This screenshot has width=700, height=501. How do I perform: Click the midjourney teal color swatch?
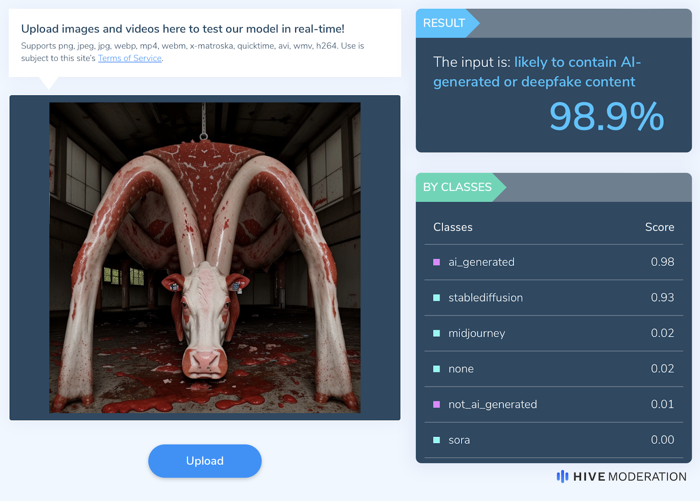click(x=436, y=333)
